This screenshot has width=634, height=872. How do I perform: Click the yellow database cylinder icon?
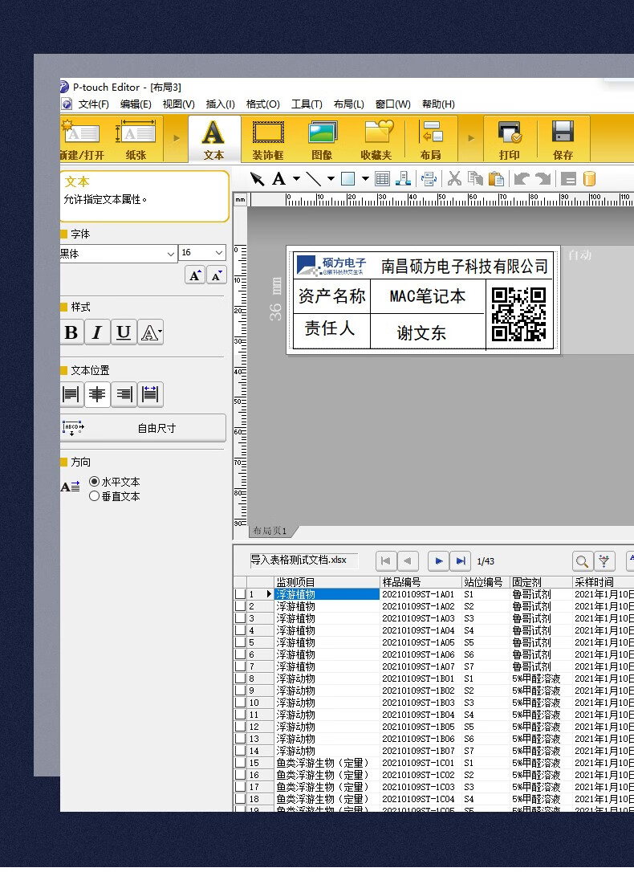[589, 179]
